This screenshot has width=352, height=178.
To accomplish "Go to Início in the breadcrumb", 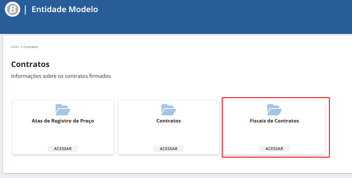I will click(x=15, y=47).
